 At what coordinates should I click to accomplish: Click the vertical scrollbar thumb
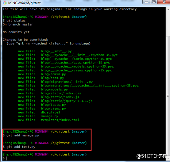[x=168, y=96]
